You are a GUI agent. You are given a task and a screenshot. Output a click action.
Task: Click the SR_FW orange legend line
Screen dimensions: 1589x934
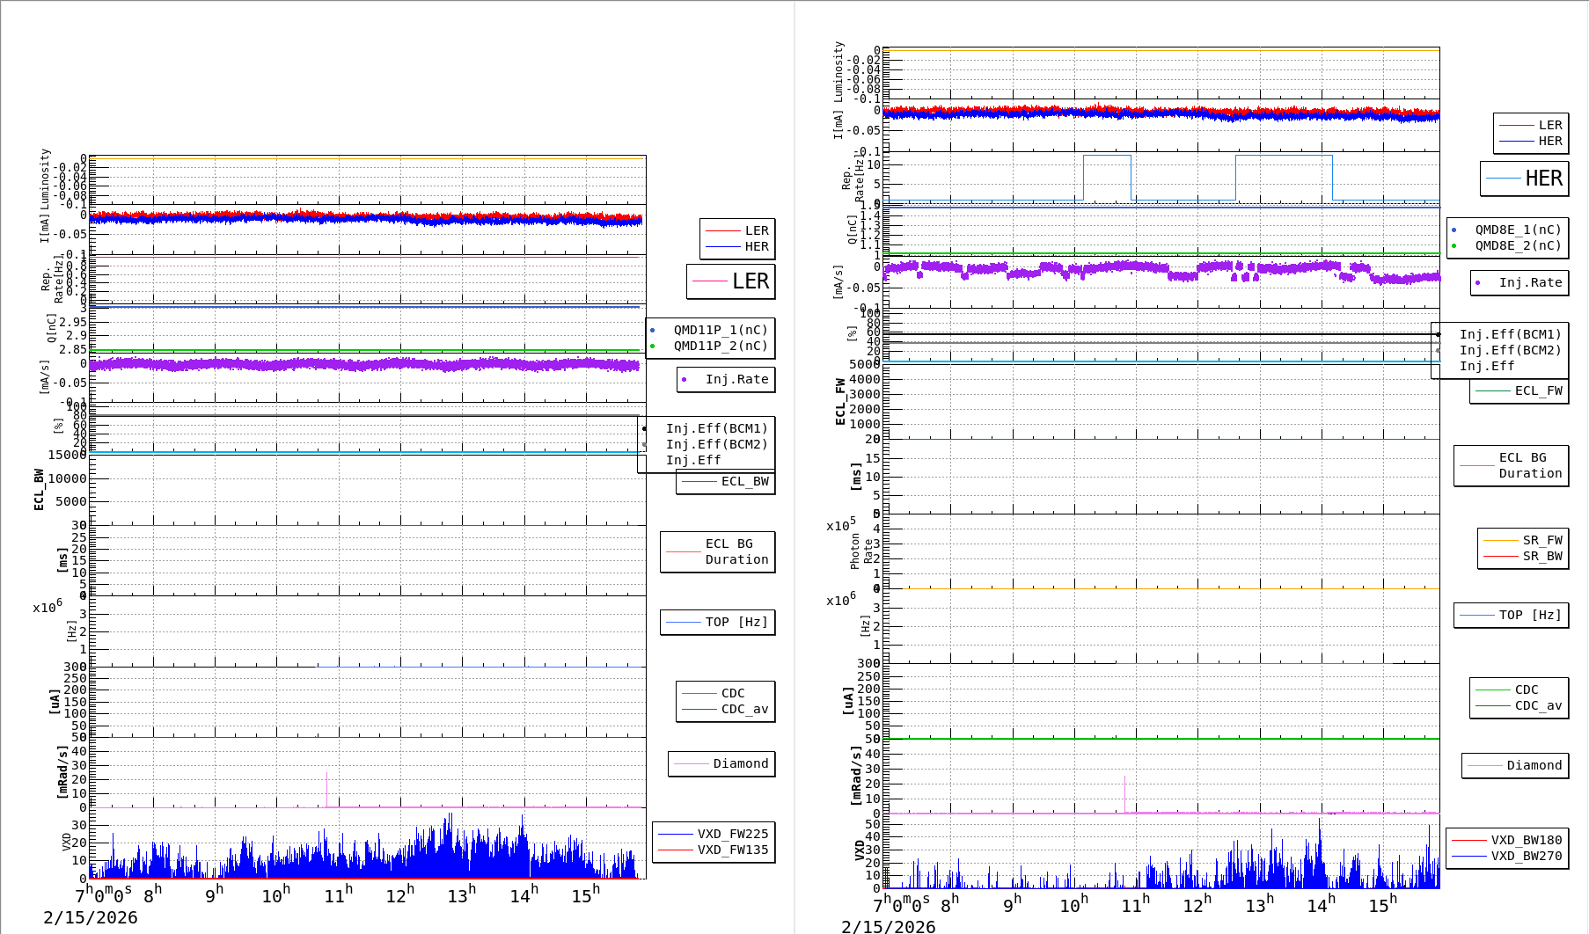pos(1501,541)
